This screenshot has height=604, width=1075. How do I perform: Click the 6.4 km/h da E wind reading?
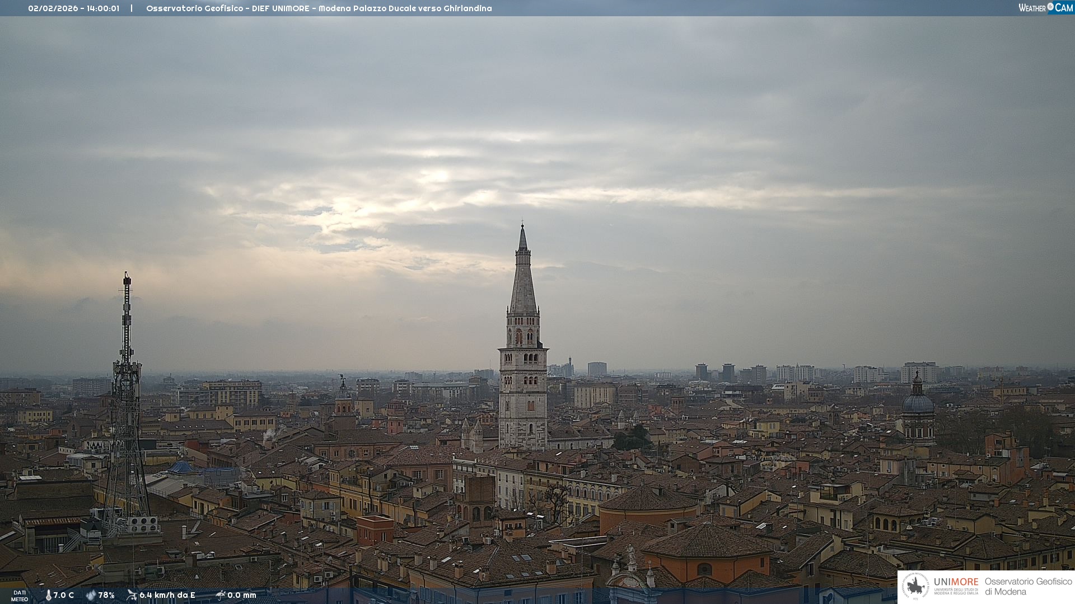pos(167,595)
